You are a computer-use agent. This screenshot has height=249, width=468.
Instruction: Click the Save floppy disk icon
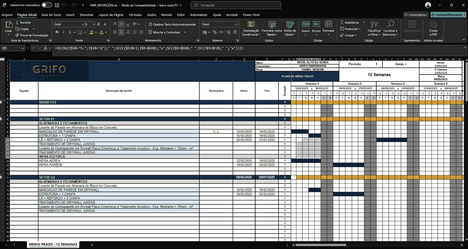pos(57,5)
